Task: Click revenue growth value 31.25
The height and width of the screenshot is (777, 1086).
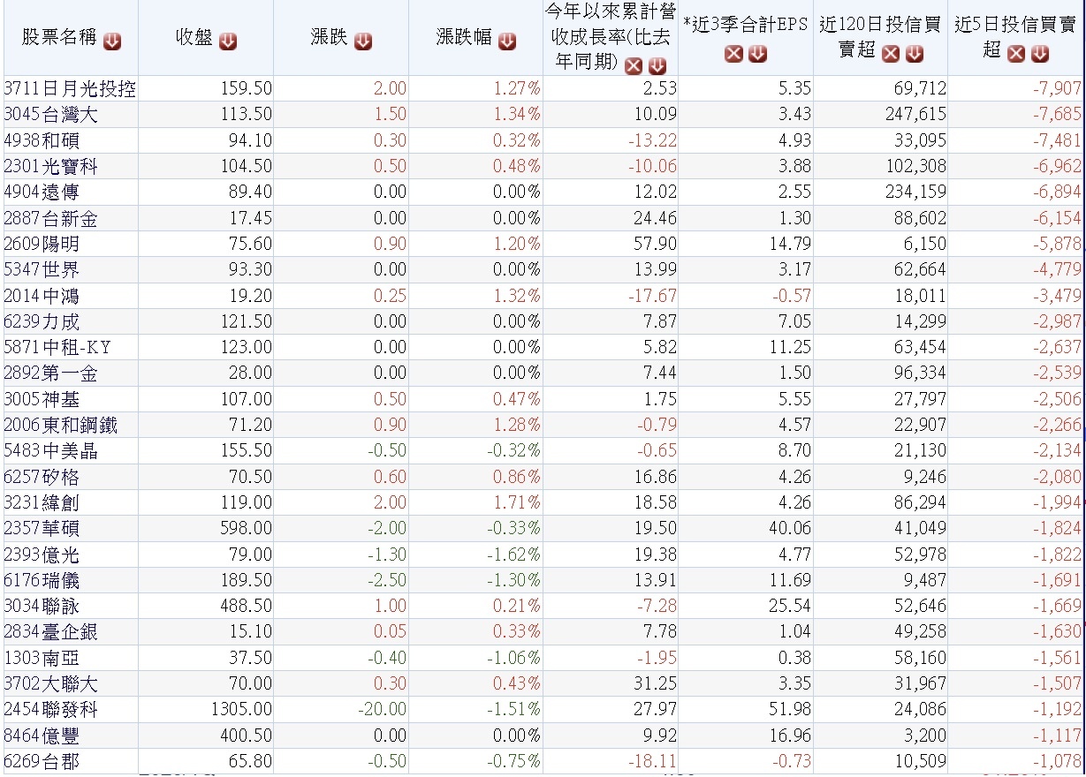Action: coord(657,684)
